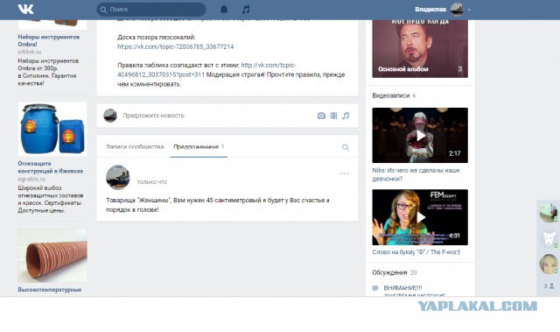Attach photo with camera icon
The height and width of the screenshot is (332, 560).
click(321, 116)
